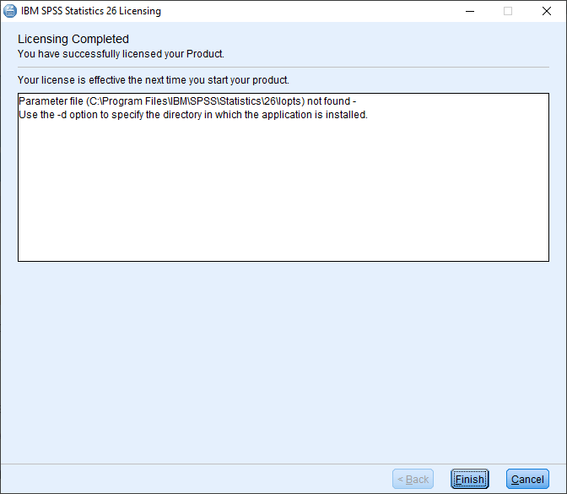Click the SPSS Statistics title bar icon
Viewport: 567px width, 494px height.
tap(10, 11)
